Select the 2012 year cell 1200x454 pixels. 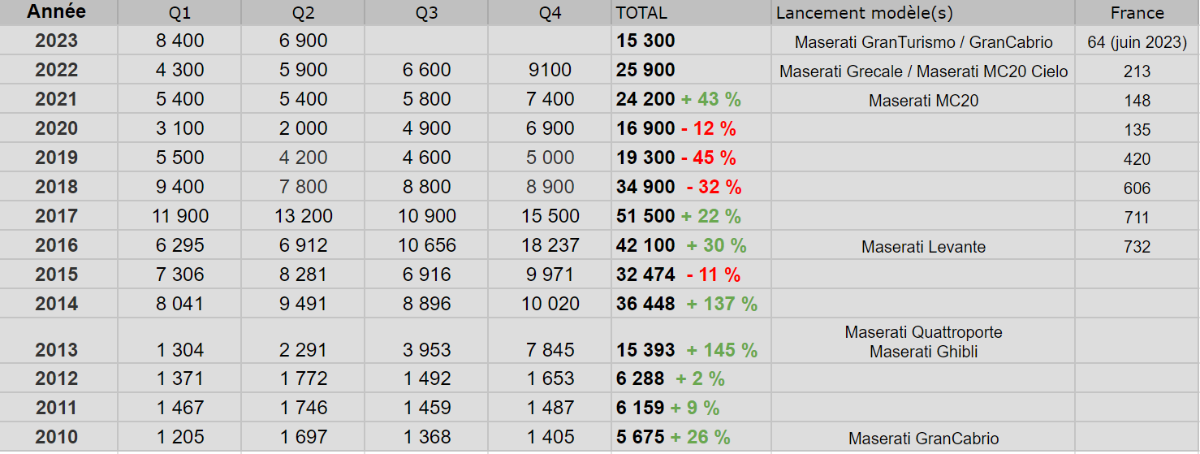(x=58, y=378)
